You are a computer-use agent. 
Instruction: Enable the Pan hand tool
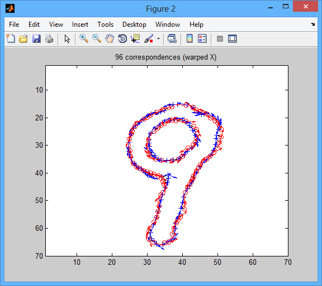(x=110, y=38)
